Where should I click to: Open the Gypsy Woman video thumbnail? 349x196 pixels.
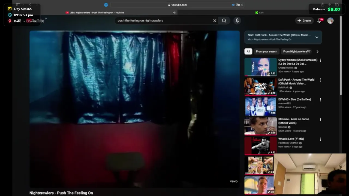coord(260,67)
